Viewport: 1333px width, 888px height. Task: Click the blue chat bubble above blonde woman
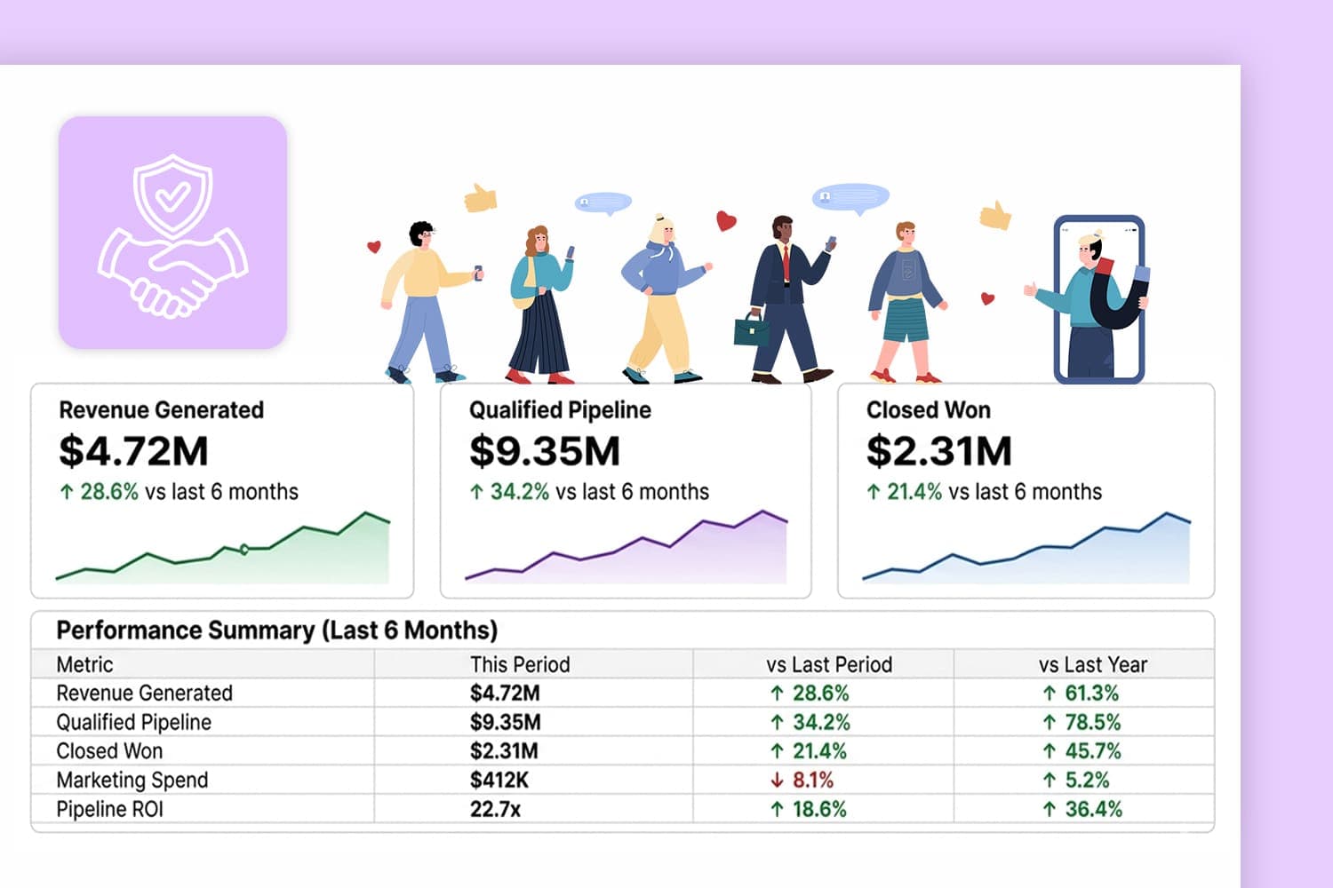tap(603, 204)
